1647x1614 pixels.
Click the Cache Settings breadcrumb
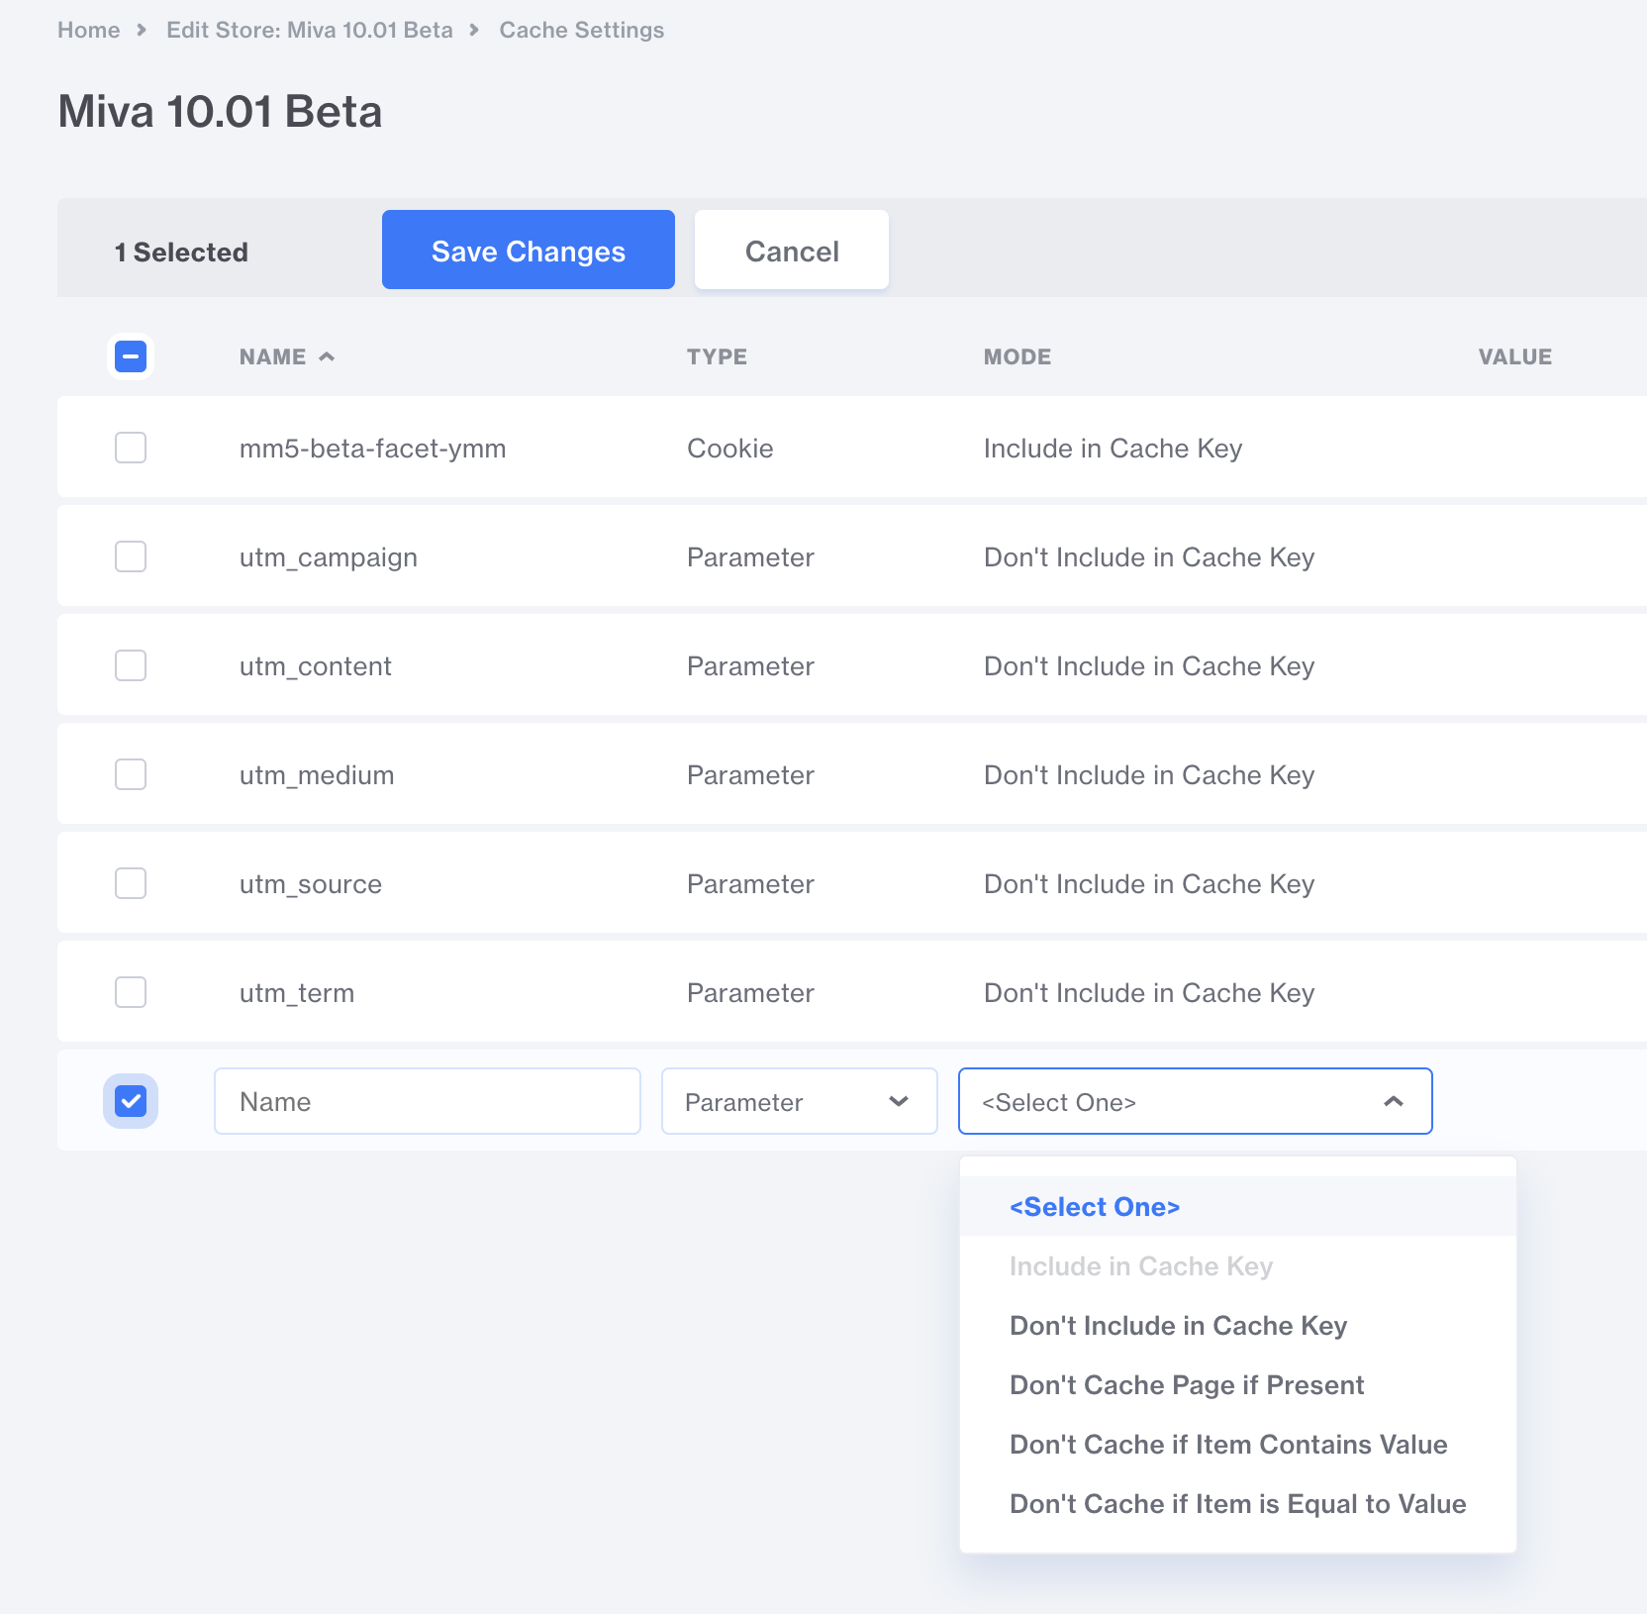[581, 30]
